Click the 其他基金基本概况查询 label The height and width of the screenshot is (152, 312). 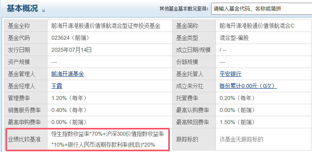pyautogui.click(x=184, y=9)
